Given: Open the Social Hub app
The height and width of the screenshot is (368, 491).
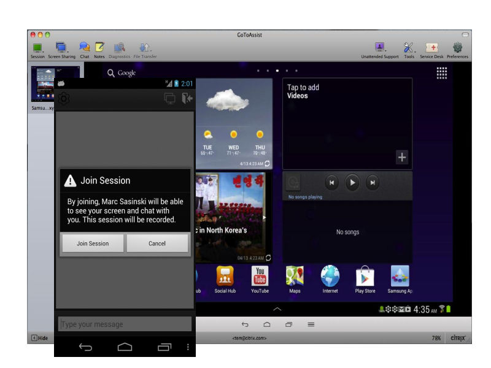Looking at the screenshot, I should (225, 280).
